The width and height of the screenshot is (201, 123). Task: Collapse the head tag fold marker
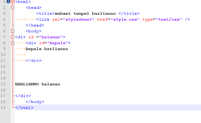[13, 8]
